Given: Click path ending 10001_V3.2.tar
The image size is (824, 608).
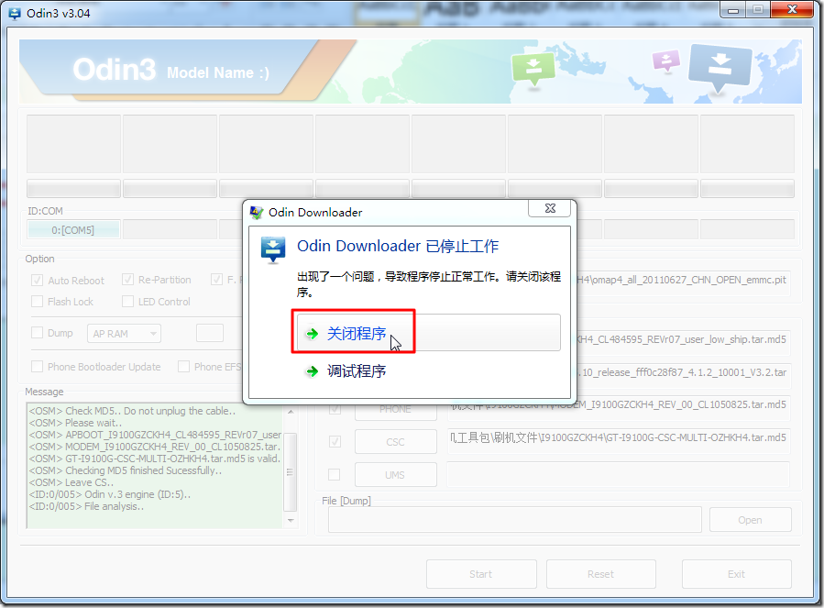Looking at the screenshot, I should 682,372.
